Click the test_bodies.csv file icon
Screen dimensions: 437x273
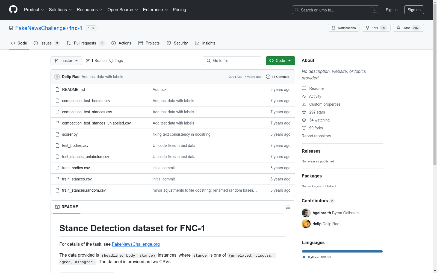(57, 146)
